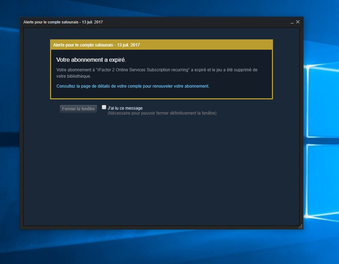The width and height of the screenshot is (339, 264).
Task: Open the account details renewal link
Action: tap(133, 86)
